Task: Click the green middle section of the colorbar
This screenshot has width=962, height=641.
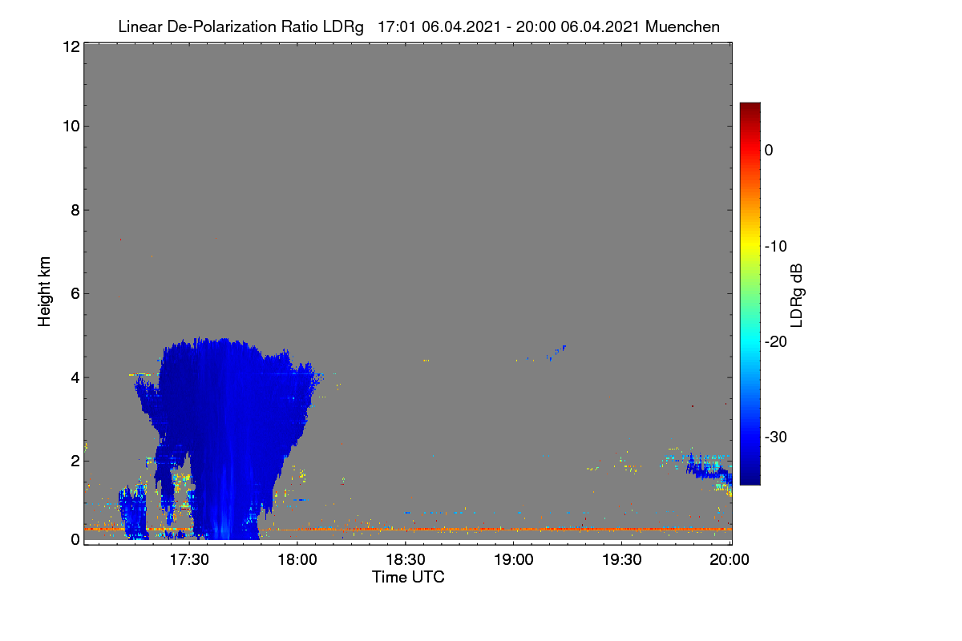Action: click(x=750, y=293)
